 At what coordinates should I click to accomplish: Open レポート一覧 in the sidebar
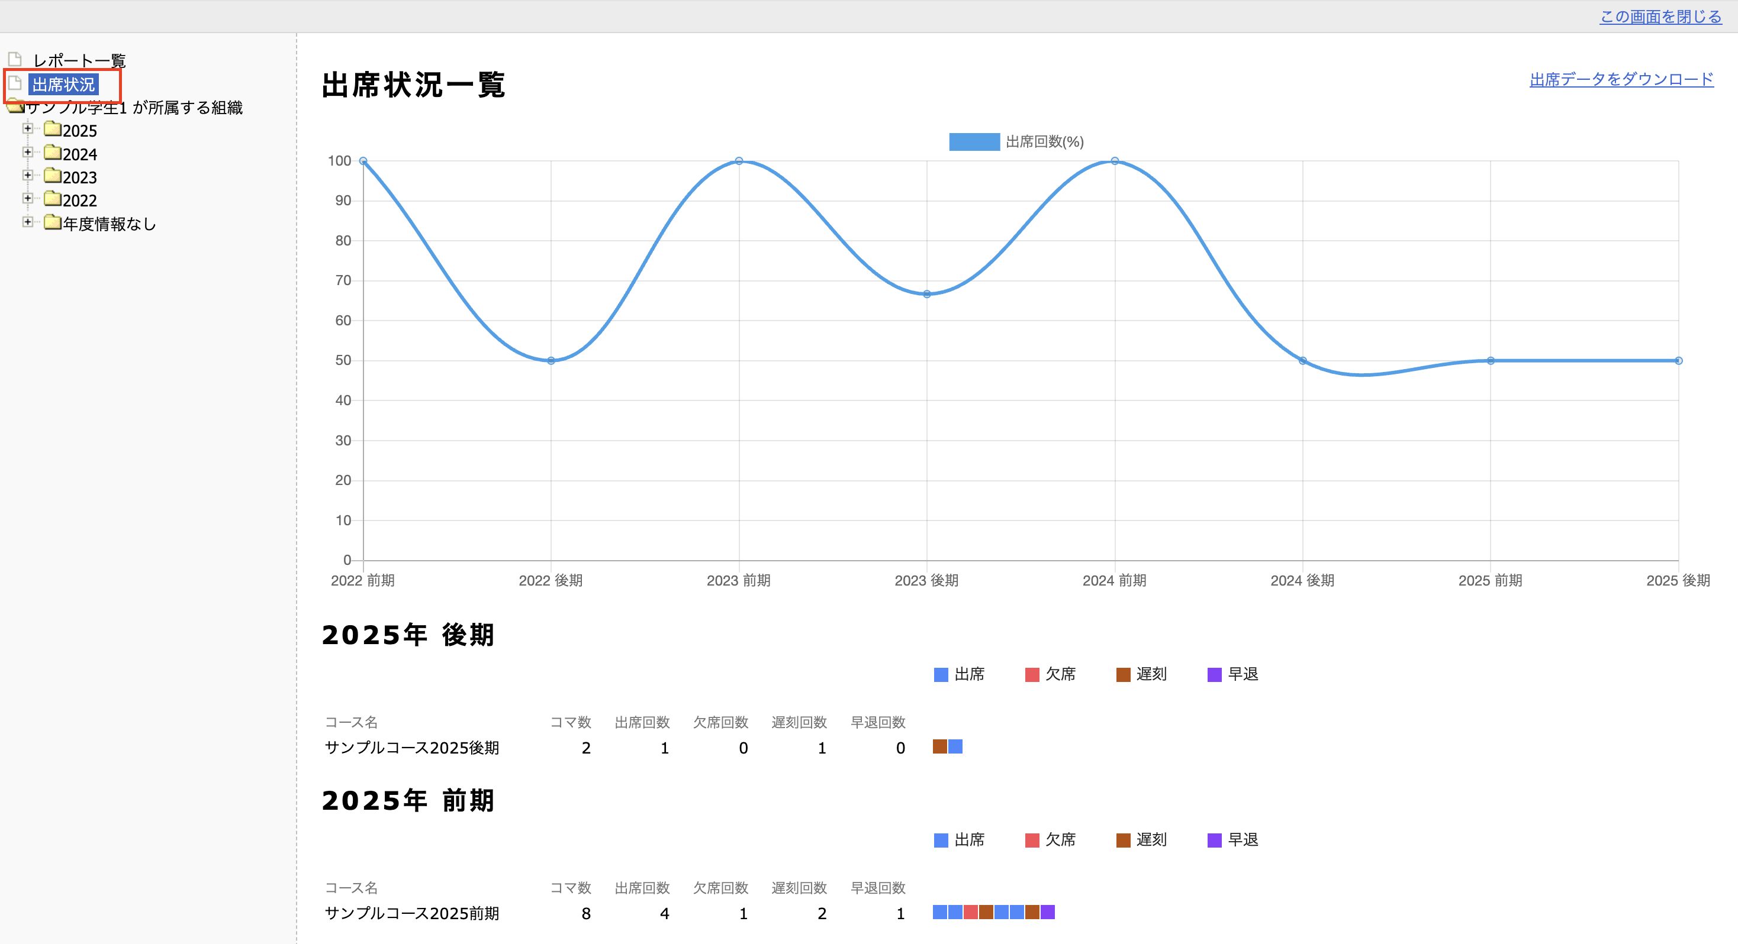[x=79, y=61]
